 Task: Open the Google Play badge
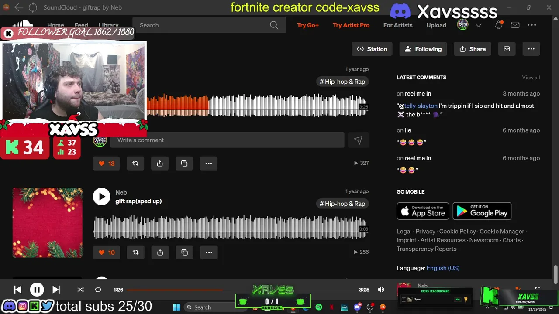(x=482, y=211)
